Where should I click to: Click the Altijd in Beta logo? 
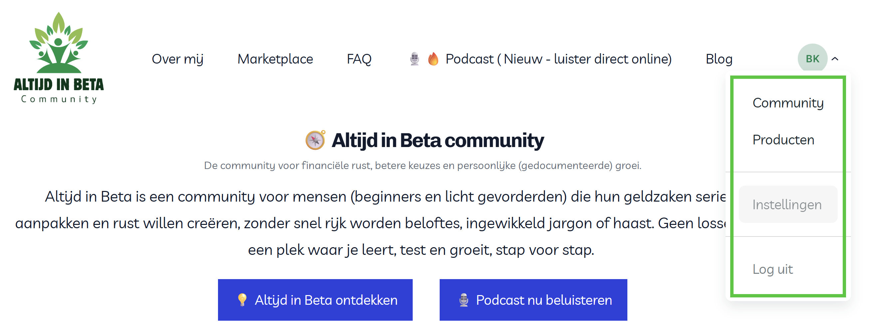pos(59,58)
